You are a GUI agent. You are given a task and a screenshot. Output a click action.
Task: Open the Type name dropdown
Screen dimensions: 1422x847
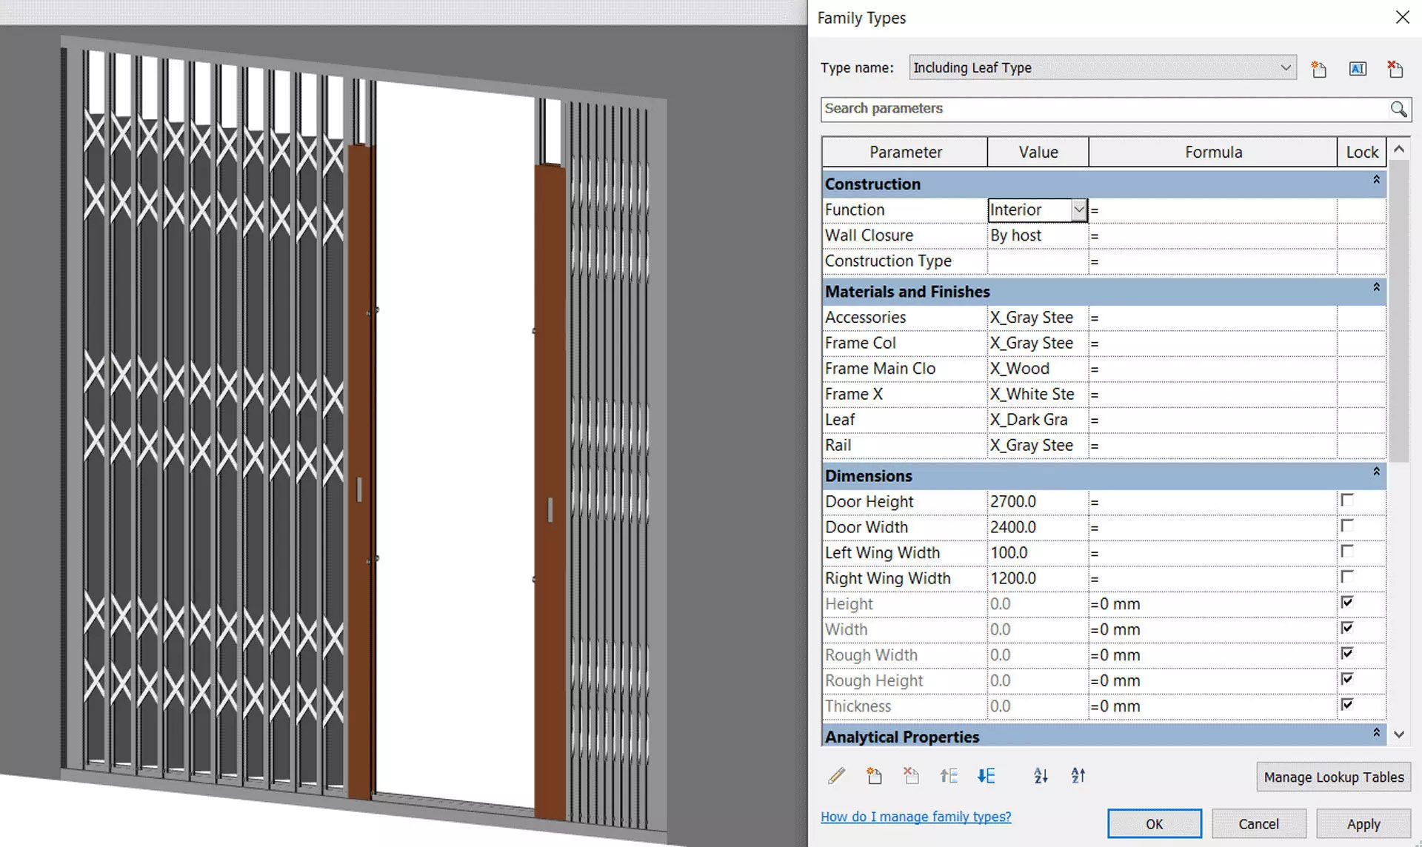coord(1286,67)
